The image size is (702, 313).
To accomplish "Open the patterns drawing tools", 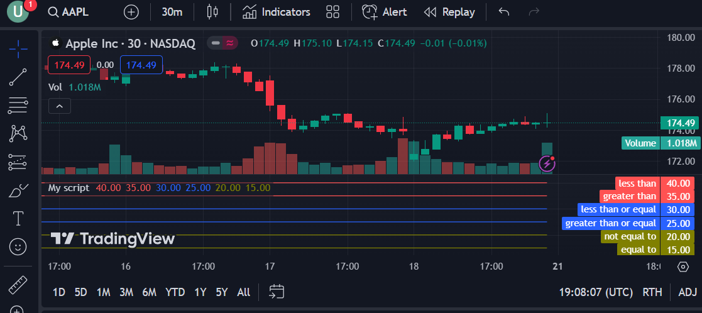I will (18, 133).
